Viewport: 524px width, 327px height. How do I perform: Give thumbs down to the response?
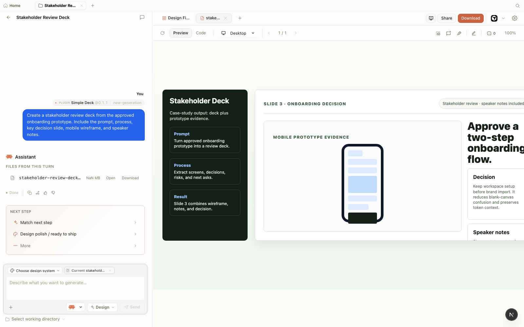[x=53, y=193]
